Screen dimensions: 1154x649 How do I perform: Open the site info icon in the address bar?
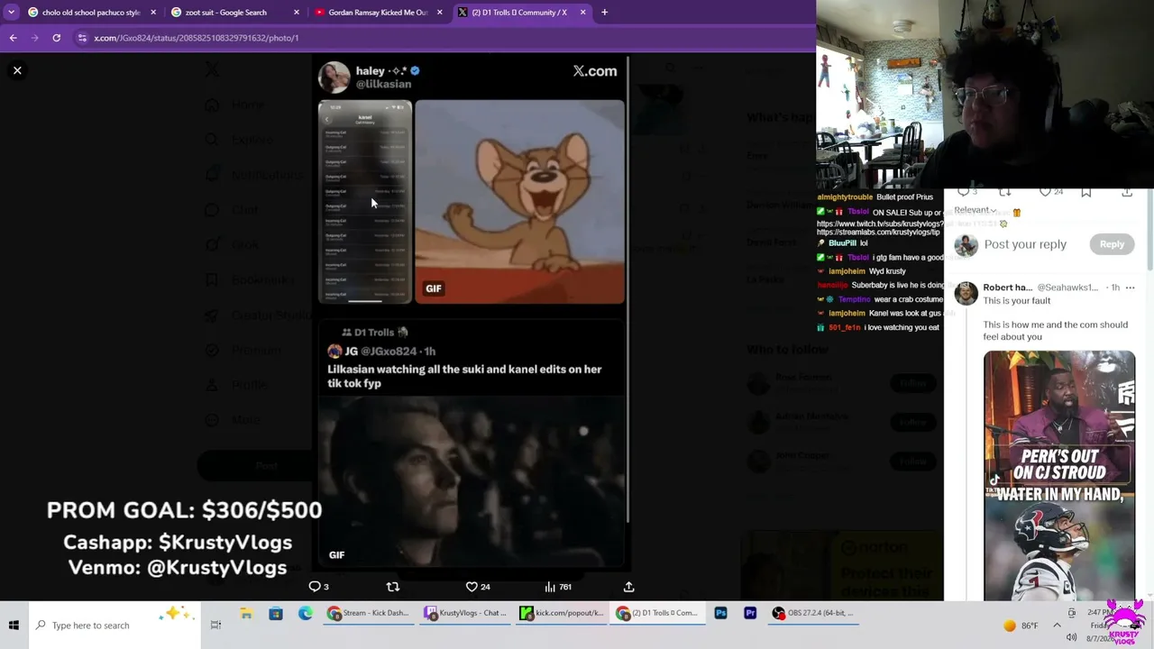coord(82,38)
